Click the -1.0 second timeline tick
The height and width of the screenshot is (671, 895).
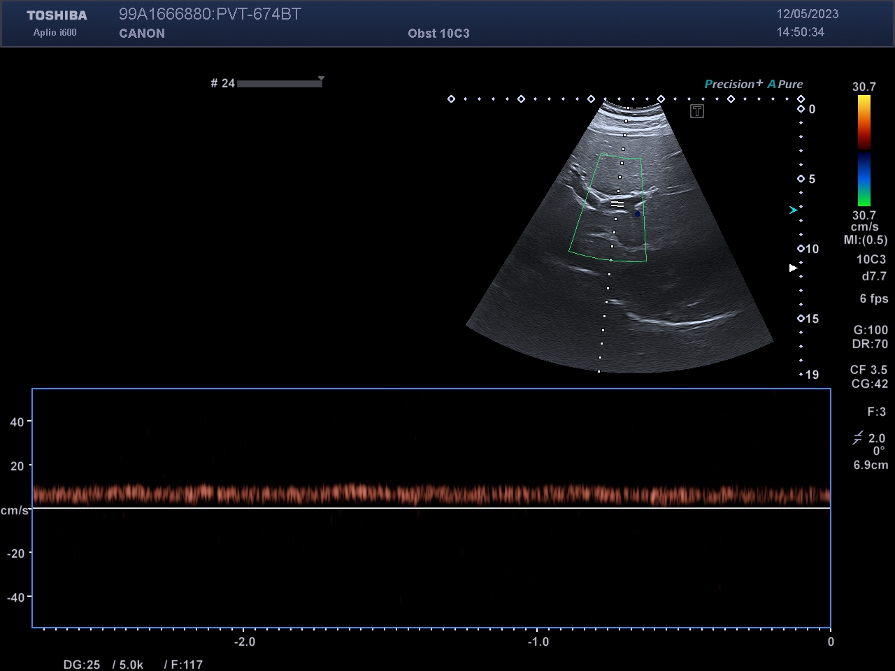537,642
